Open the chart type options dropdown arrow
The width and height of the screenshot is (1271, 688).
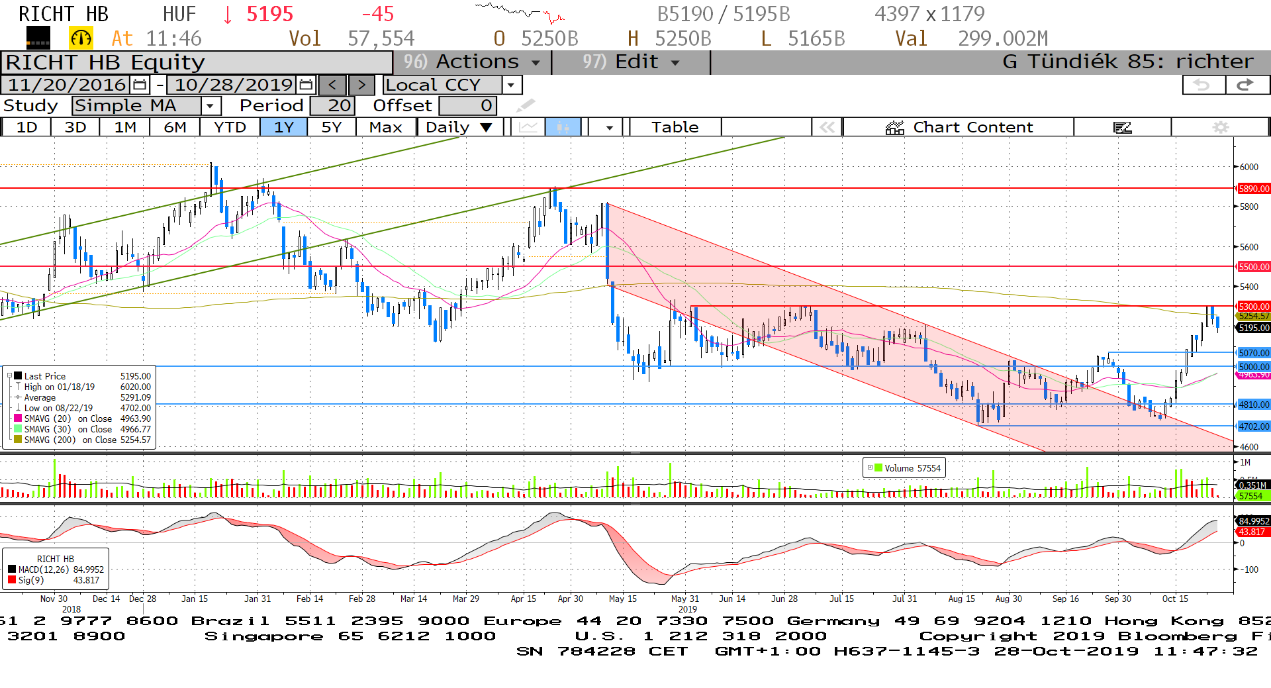click(x=609, y=127)
